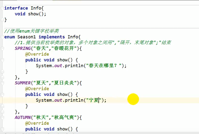Fold the show() method inside AUTUMN
The height and width of the screenshot is (134, 199).
[2, 129]
